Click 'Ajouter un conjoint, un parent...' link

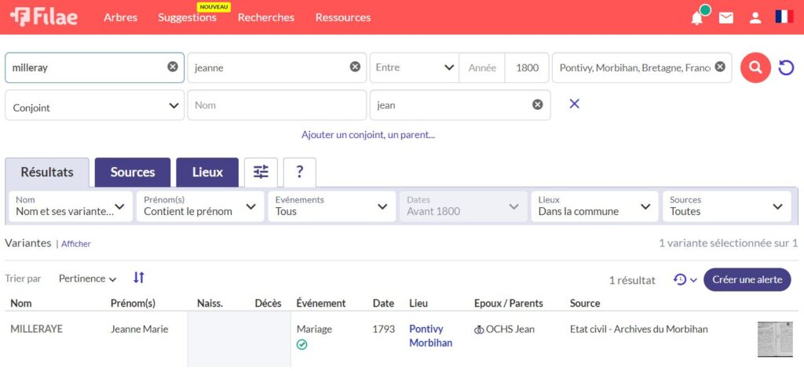[x=368, y=135]
